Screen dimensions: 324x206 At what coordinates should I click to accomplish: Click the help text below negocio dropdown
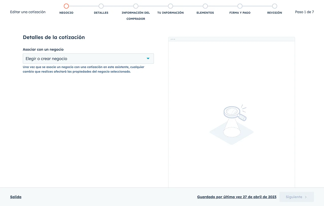[x=84, y=69]
